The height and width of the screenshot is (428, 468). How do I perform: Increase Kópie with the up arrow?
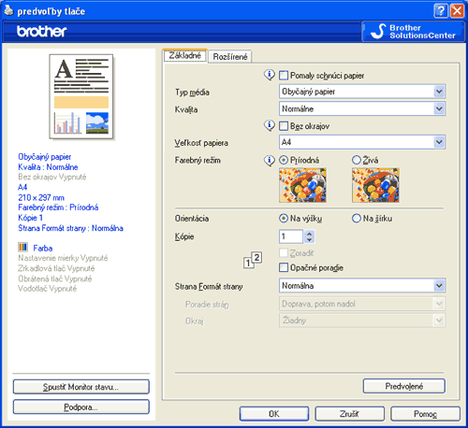(309, 234)
